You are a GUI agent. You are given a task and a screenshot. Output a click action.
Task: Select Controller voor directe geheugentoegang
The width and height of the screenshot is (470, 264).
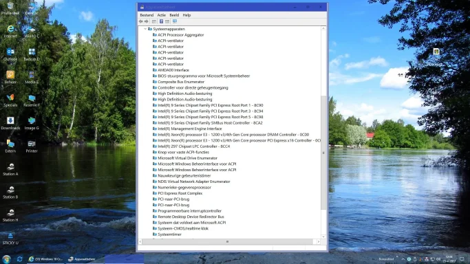point(193,88)
